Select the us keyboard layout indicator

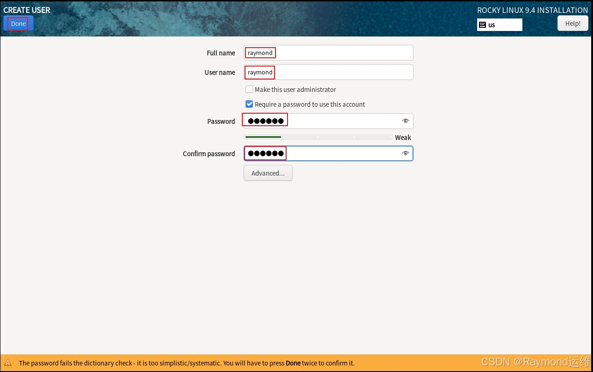click(x=500, y=25)
